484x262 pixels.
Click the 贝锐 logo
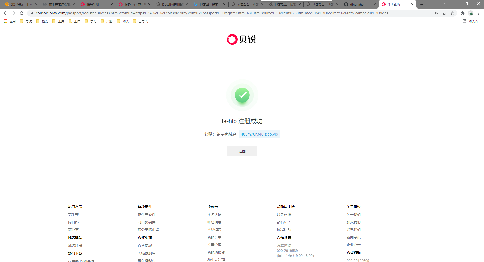[x=241, y=39]
